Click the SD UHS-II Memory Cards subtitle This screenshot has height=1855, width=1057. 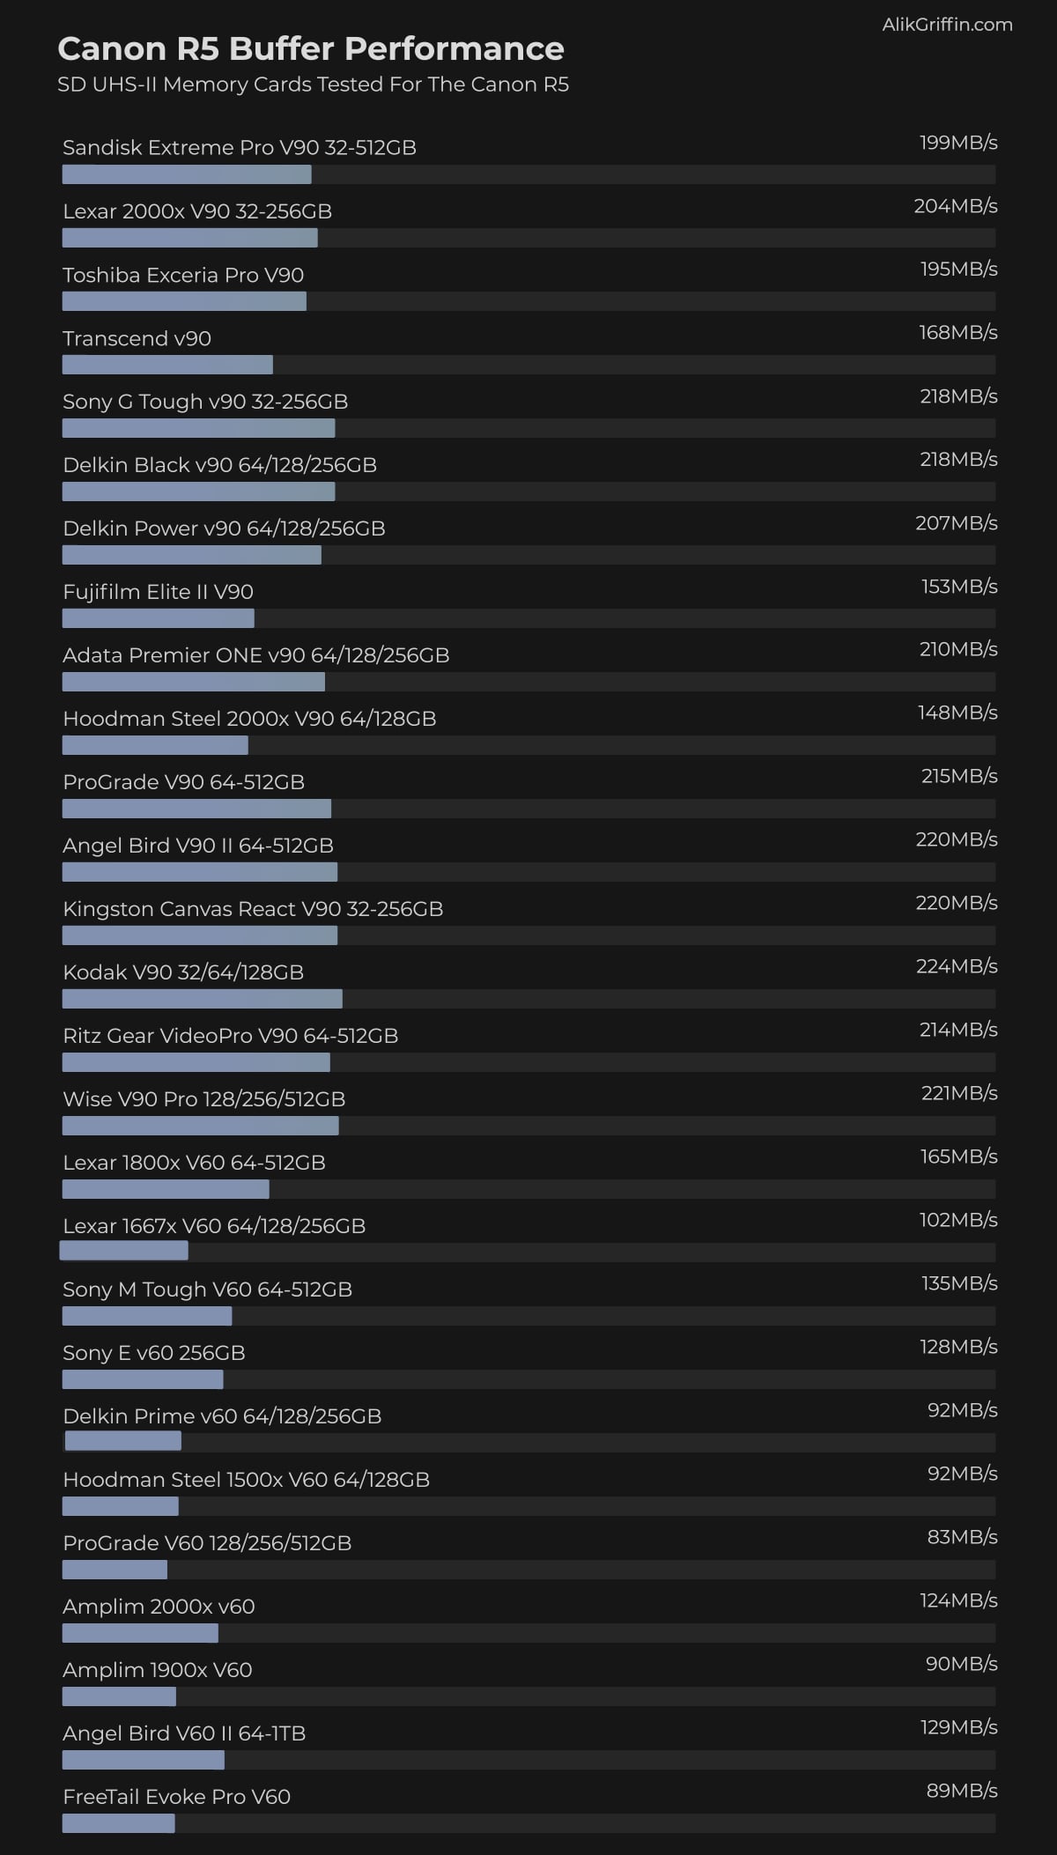pyautogui.click(x=313, y=85)
